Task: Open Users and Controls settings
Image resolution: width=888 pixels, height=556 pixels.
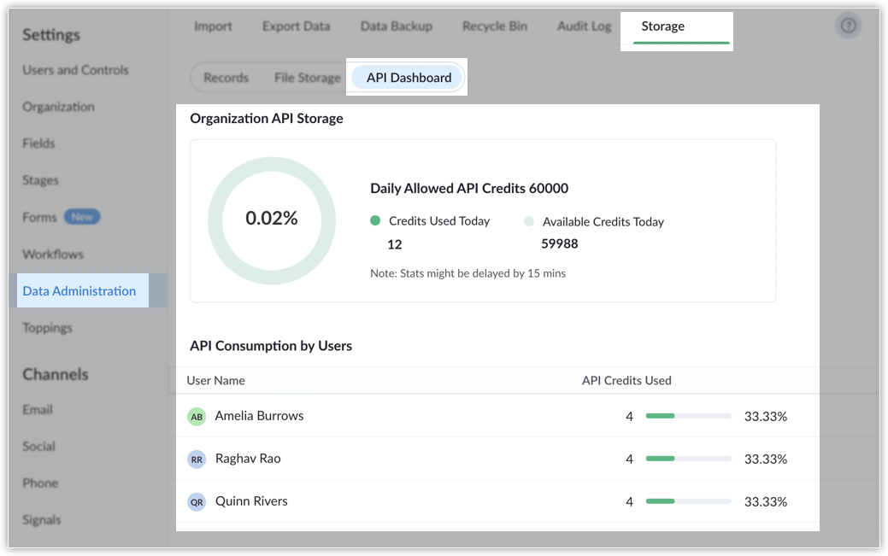Action: click(x=76, y=70)
